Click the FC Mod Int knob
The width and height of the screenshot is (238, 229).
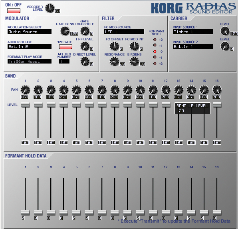pyautogui.click(x=134, y=46)
